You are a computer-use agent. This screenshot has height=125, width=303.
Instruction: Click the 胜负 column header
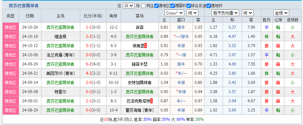pyautogui.click(x=266, y=20)
